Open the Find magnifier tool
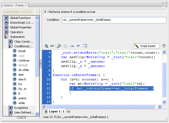This screenshot has width=169, height=123. click(59, 46)
